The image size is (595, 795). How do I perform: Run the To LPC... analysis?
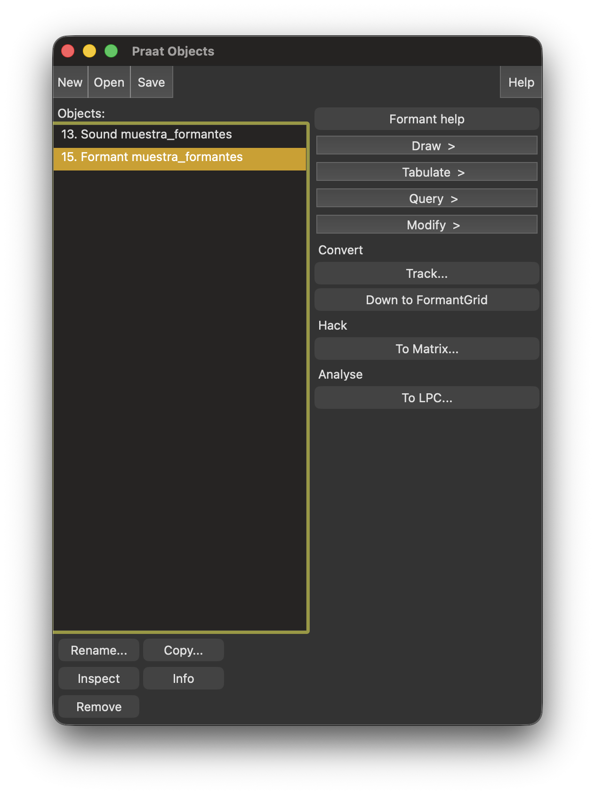426,398
